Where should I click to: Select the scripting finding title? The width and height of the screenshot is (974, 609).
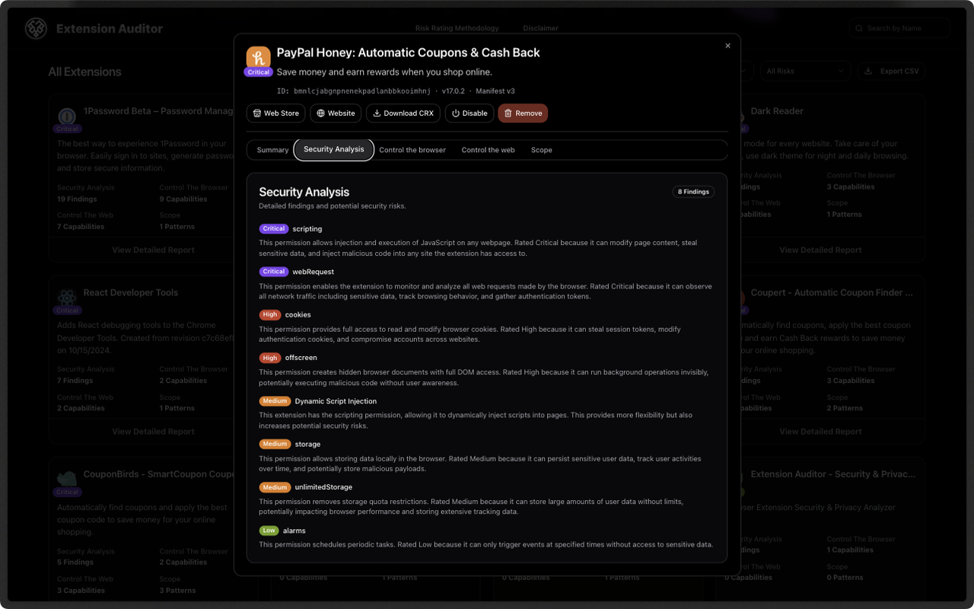coord(307,228)
